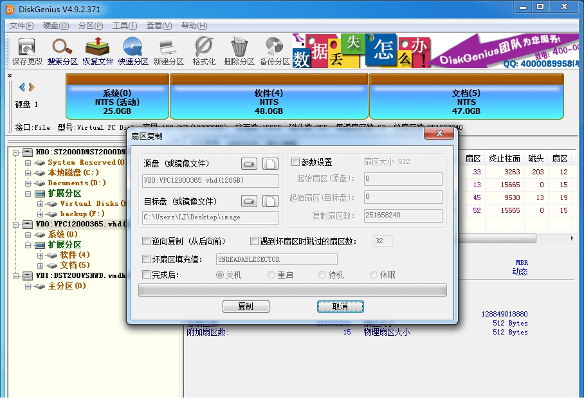Click the 复制 button
This screenshot has height=413, width=584.
point(246,306)
